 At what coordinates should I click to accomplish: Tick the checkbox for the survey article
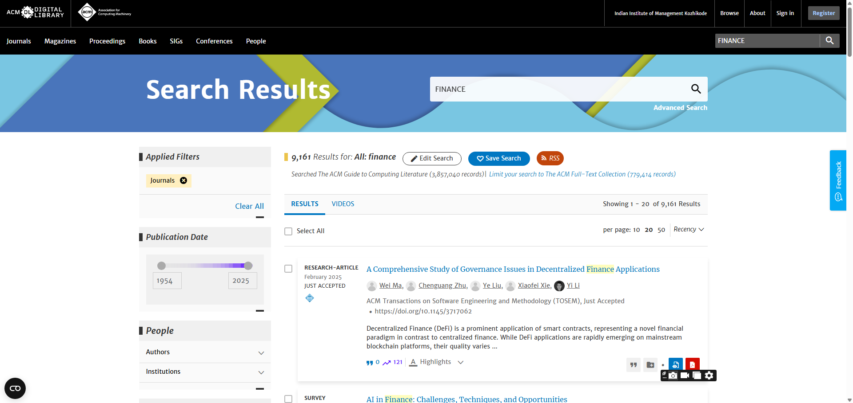(x=288, y=399)
